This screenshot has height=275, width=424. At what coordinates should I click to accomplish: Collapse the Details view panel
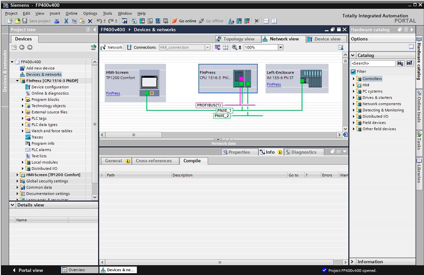click(12, 205)
